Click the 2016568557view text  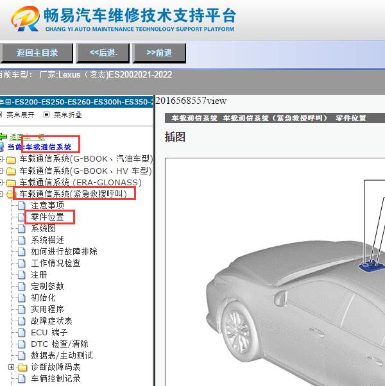point(191,101)
